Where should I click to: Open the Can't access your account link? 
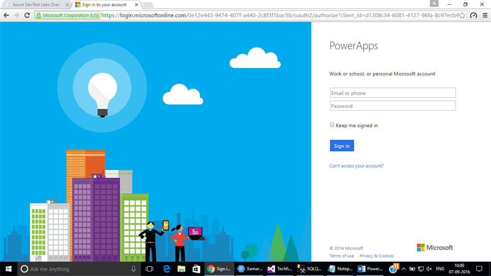coord(356,166)
